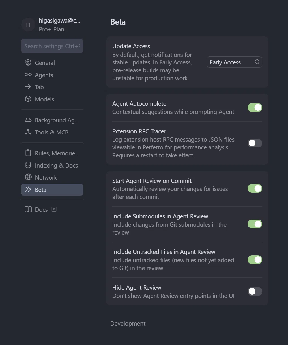
Task: Turn off Start Agent Review on Commit
Action: (x=255, y=188)
